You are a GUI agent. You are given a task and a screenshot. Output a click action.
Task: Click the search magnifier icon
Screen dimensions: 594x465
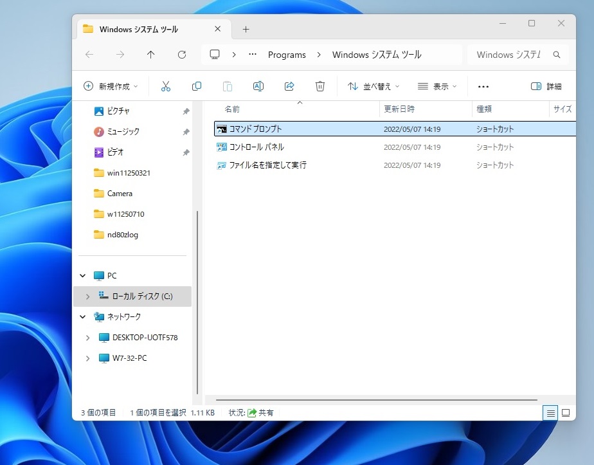point(557,55)
